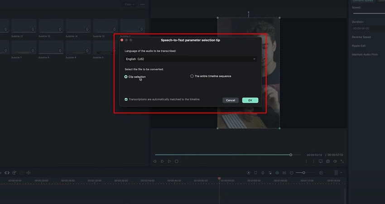Select the Clip selection radio button
Screen dimensions: 385x204
(x=126, y=77)
